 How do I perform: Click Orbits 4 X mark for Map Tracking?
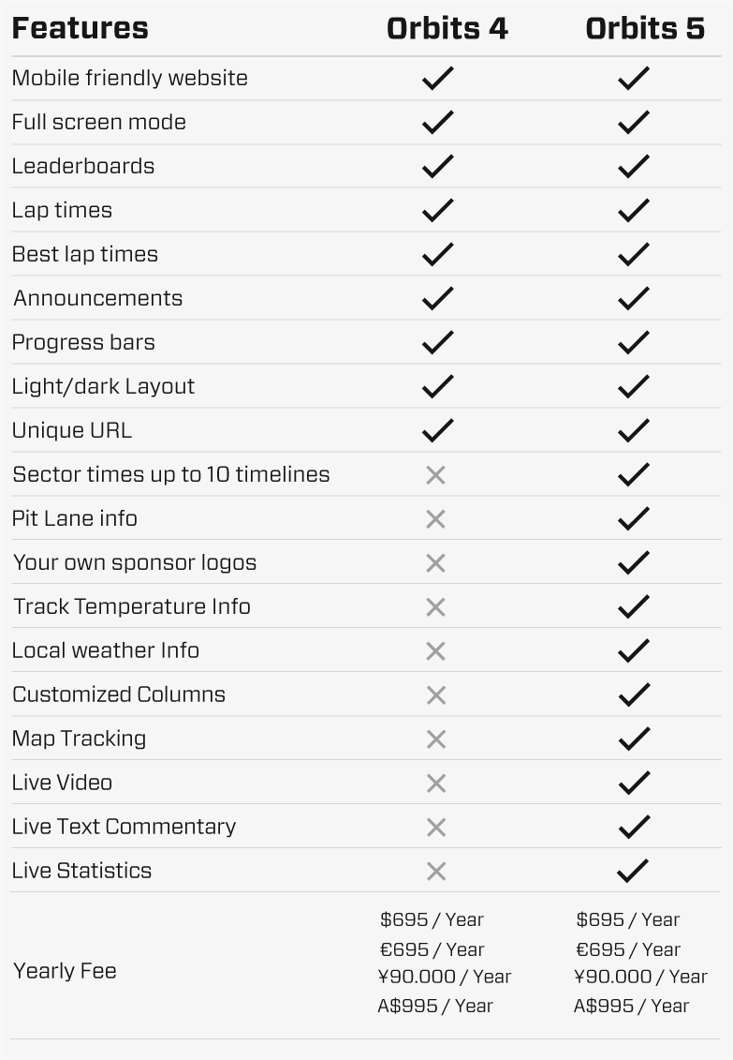(x=435, y=739)
